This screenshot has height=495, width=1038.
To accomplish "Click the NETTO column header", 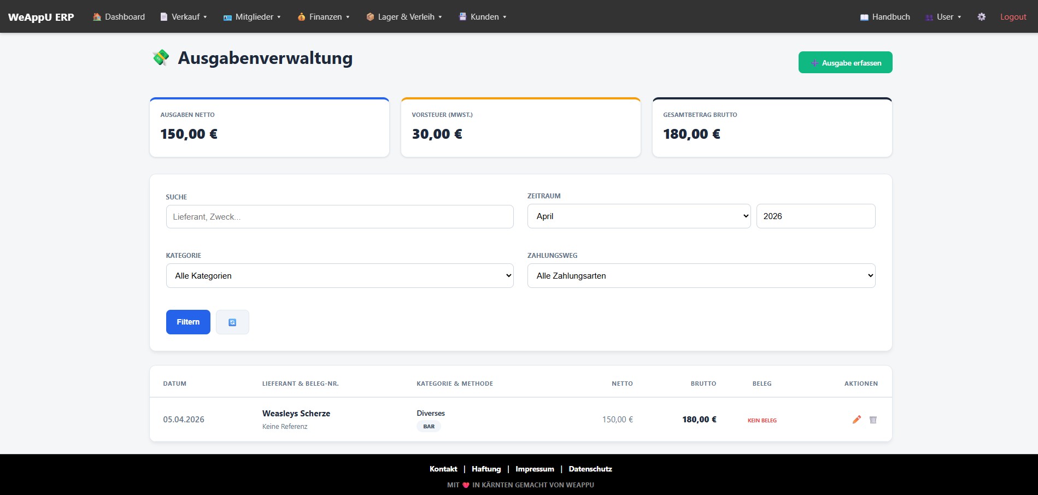I will [x=622, y=384].
